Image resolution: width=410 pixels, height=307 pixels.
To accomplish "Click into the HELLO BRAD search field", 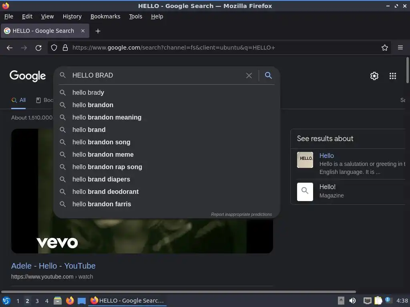I will [x=157, y=76].
